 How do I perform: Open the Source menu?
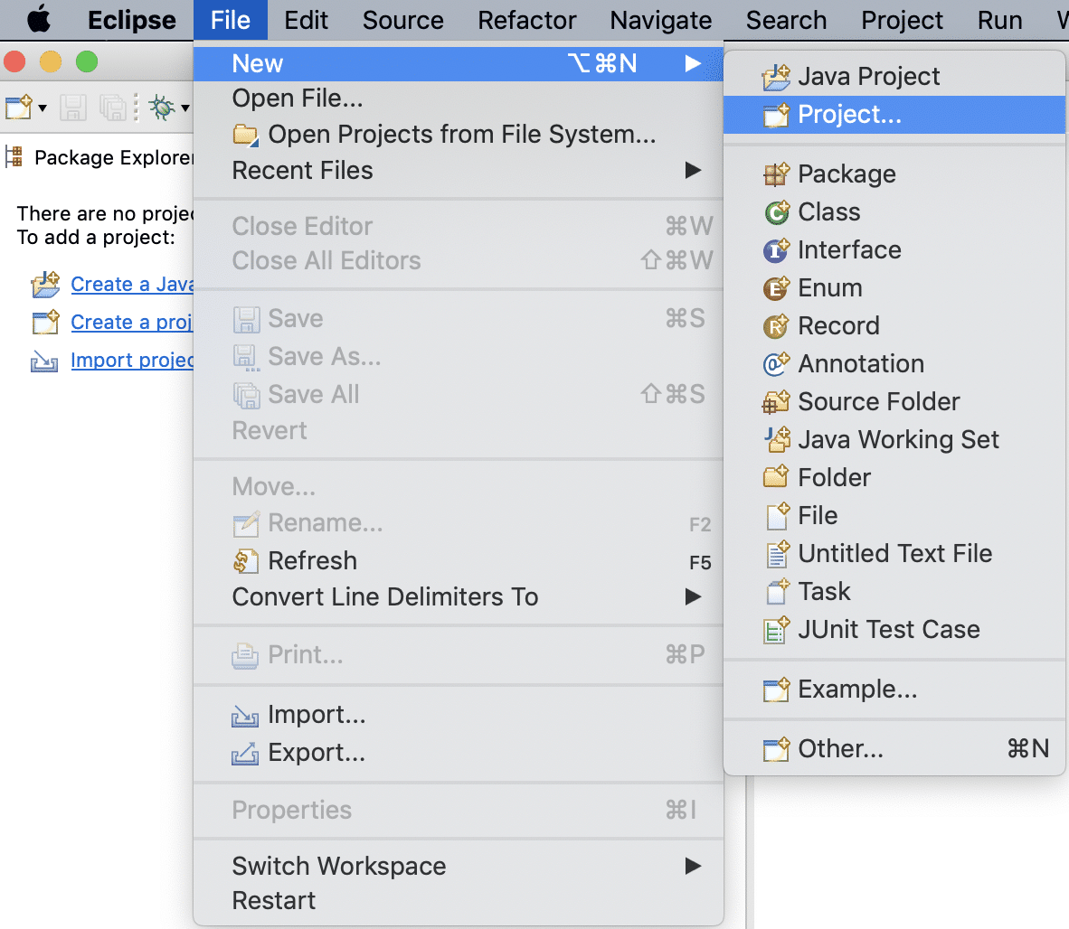403,20
